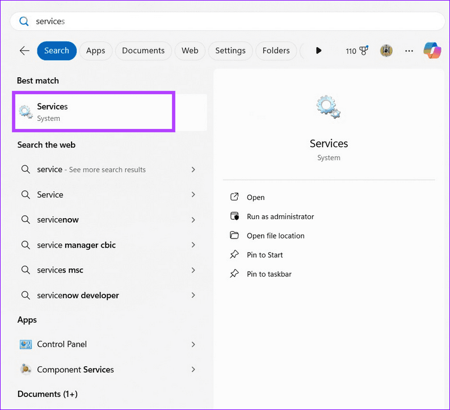The width and height of the screenshot is (450, 410).
Task: Open Microsoft Rewards points 110 trophy
Action: (357, 51)
